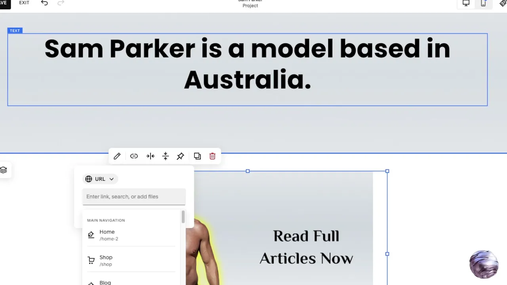Select the Sam Parker headline text block
The image size is (507, 285).
pyautogui.click(x=247, y=70)
